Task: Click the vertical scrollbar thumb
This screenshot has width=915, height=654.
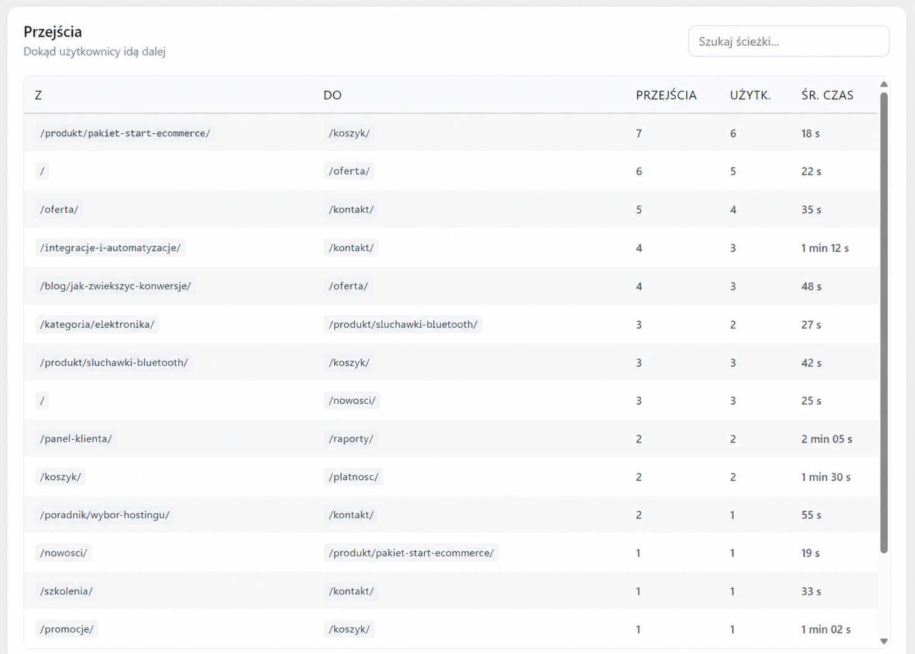Action: pyautogui.click(x=884, y=323)
